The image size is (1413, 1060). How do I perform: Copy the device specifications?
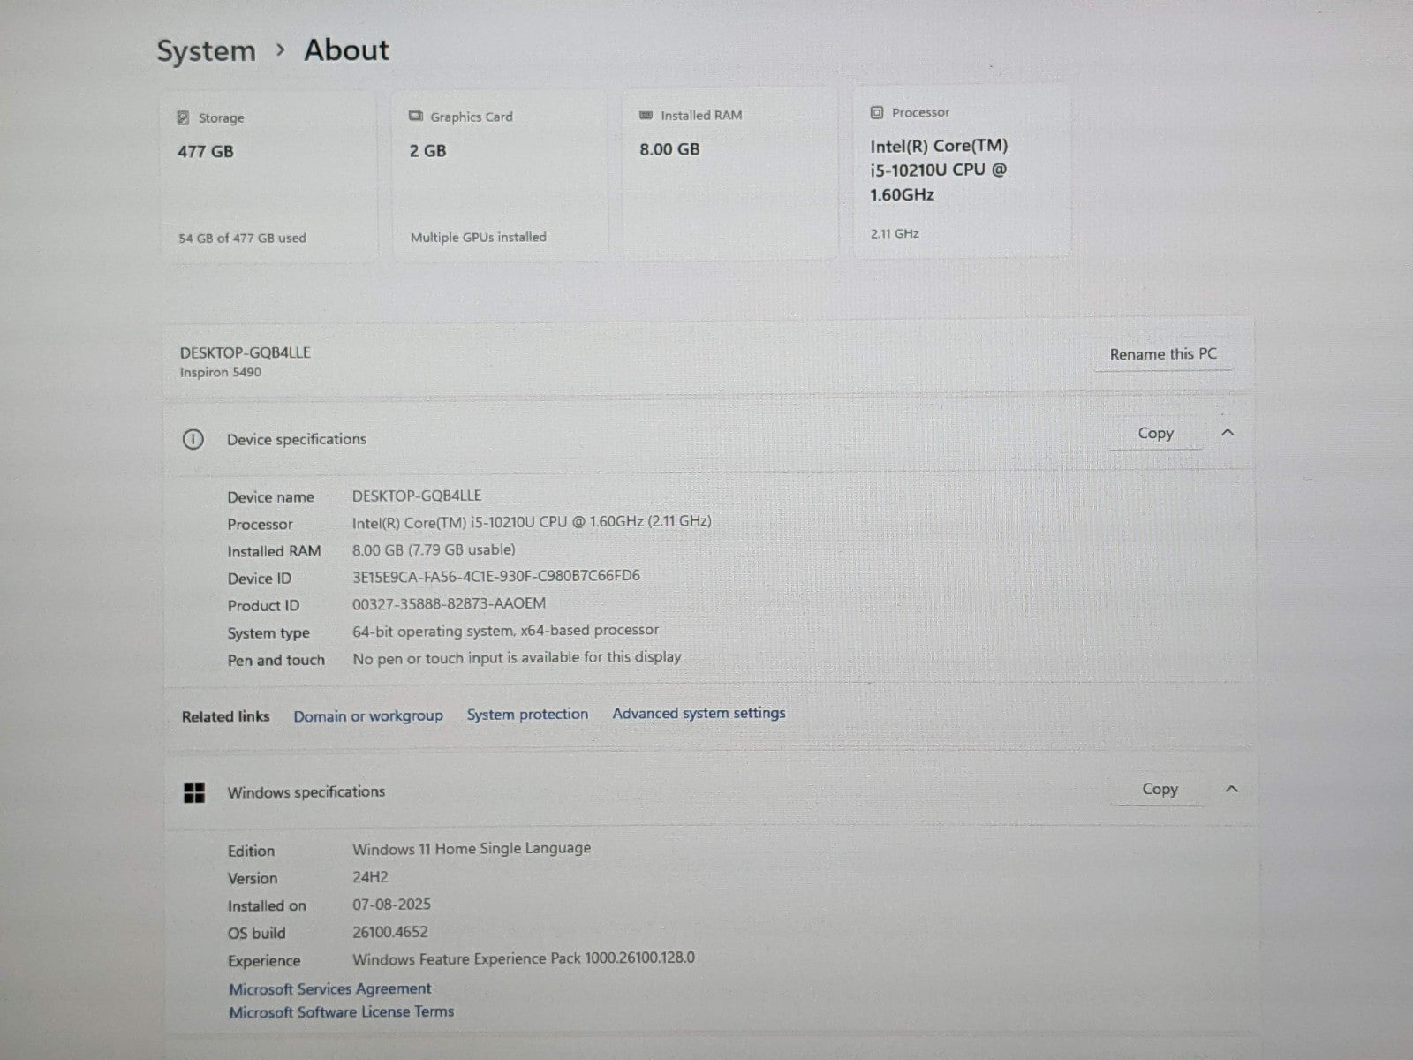click(1155, 434)
